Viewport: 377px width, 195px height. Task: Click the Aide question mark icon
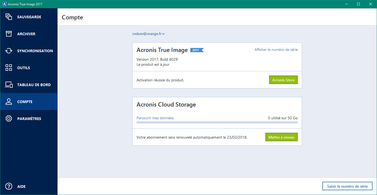point(9,186)
